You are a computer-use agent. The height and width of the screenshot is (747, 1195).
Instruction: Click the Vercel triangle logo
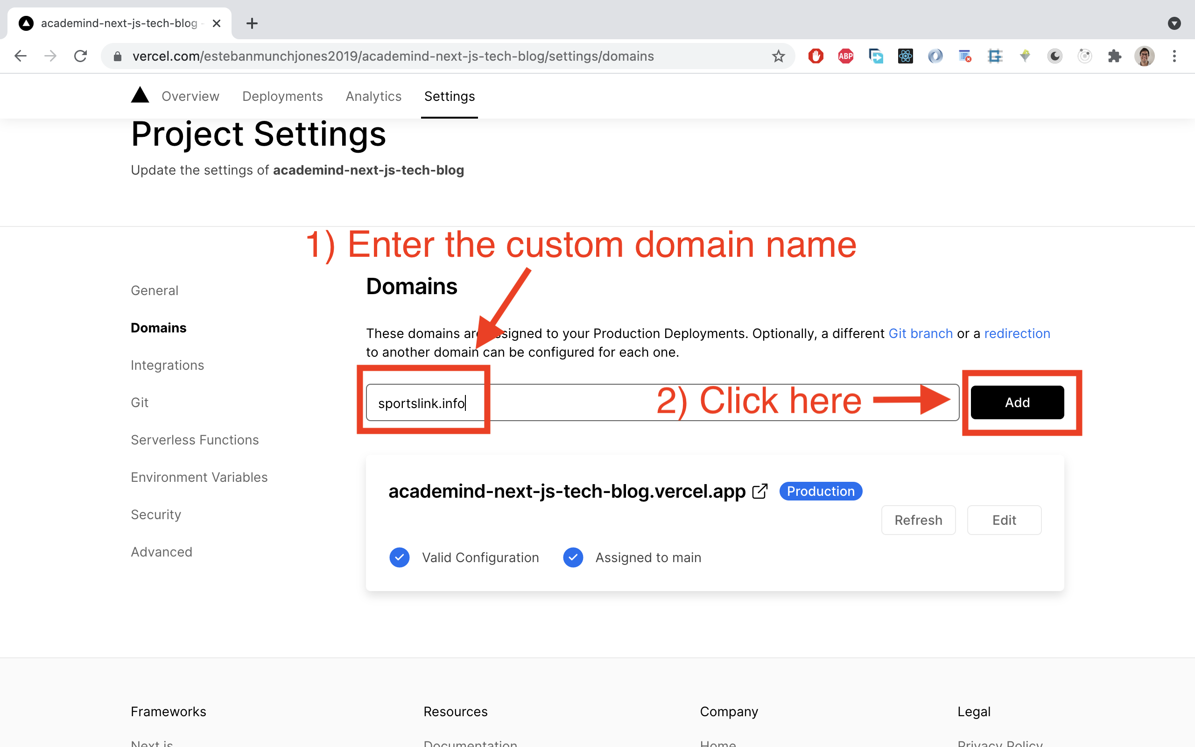(x=140, y=95)
